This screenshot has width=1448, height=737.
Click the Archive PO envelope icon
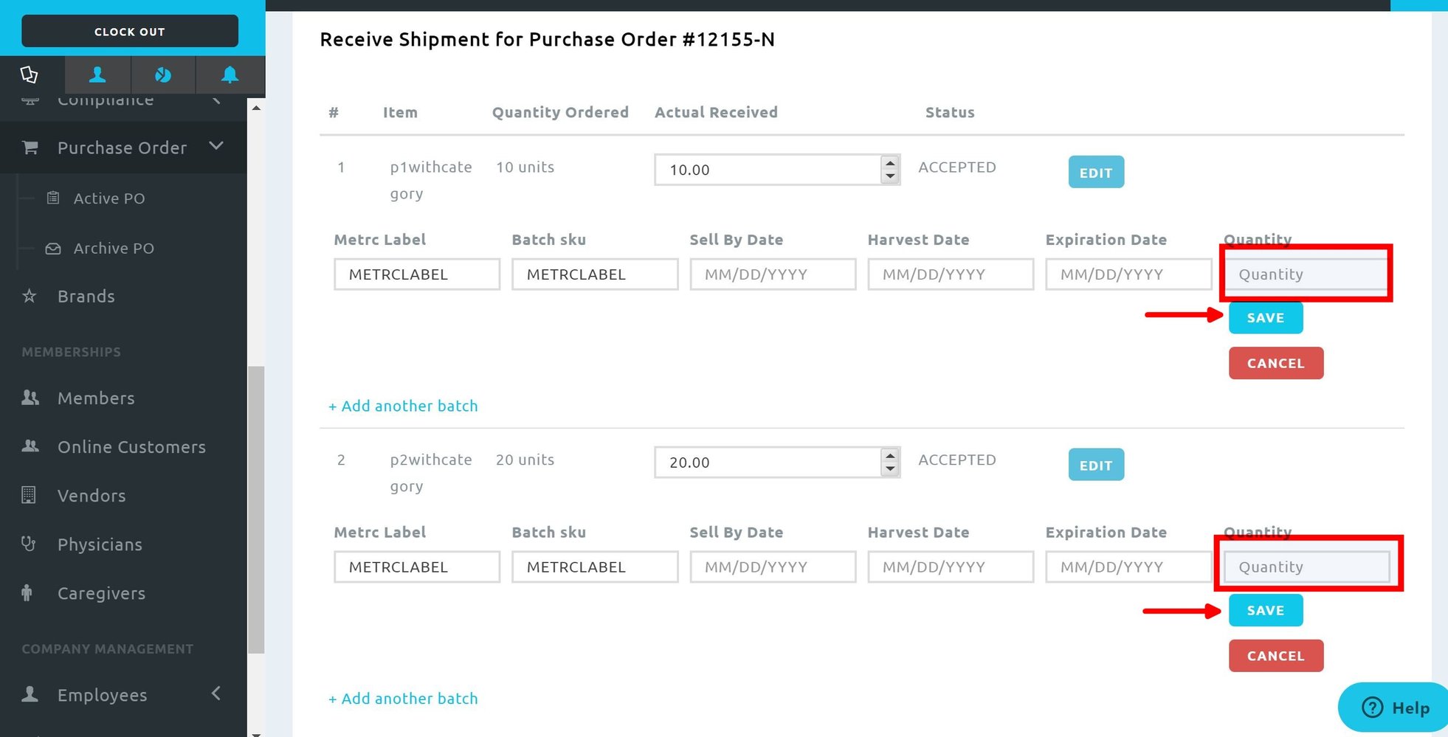tap(53, 248)
